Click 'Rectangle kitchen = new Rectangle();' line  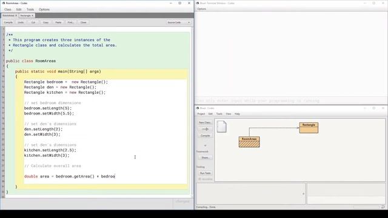pos(65,93)
